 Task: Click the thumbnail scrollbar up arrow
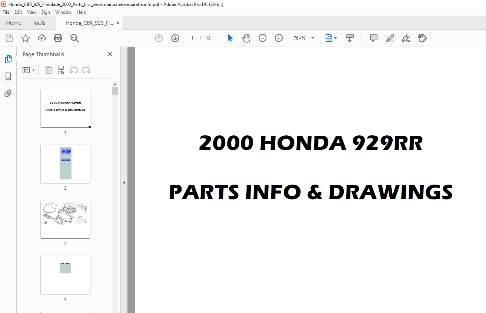(115, 84)
